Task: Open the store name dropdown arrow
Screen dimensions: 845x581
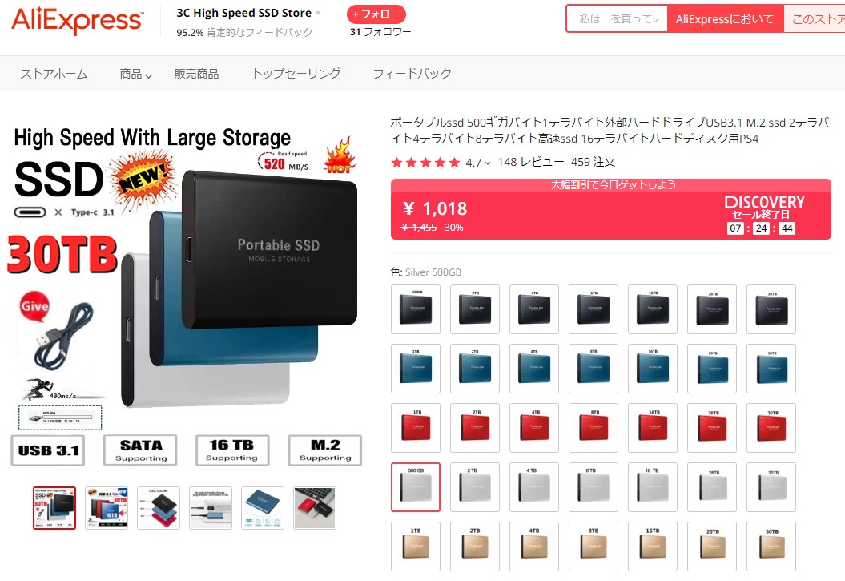Action: click(318, 13)
